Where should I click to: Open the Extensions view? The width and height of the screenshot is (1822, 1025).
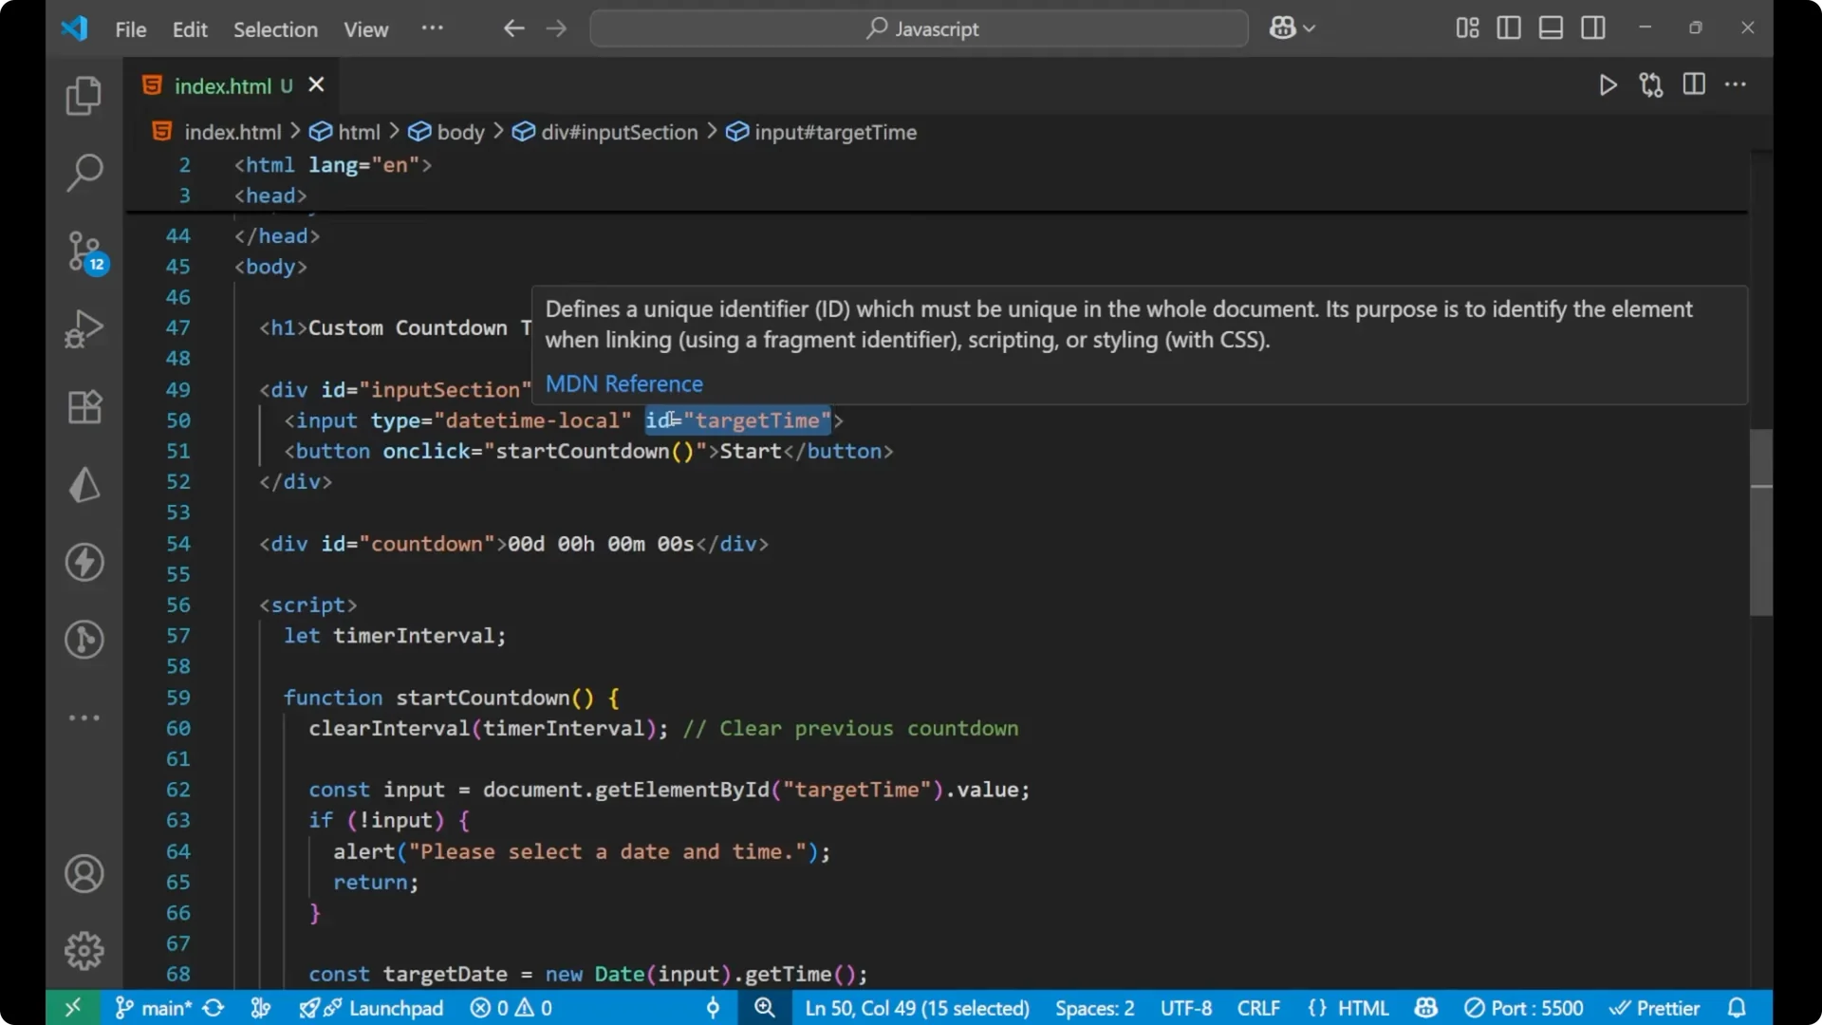pos(84,406)
